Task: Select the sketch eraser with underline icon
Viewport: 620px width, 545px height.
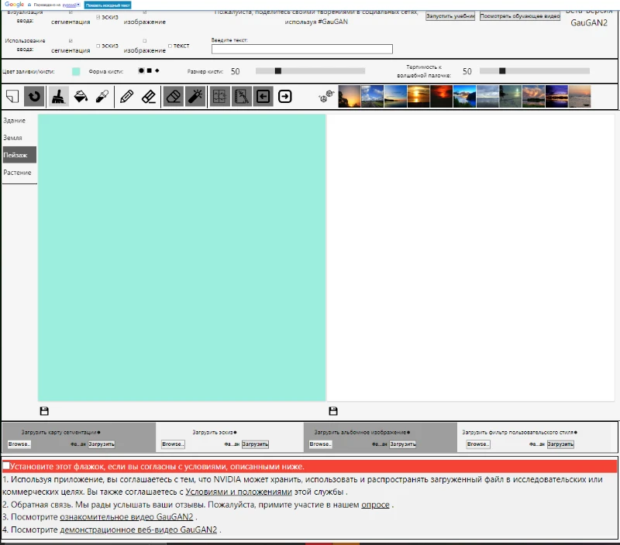Action: click(x=149, y=96)
